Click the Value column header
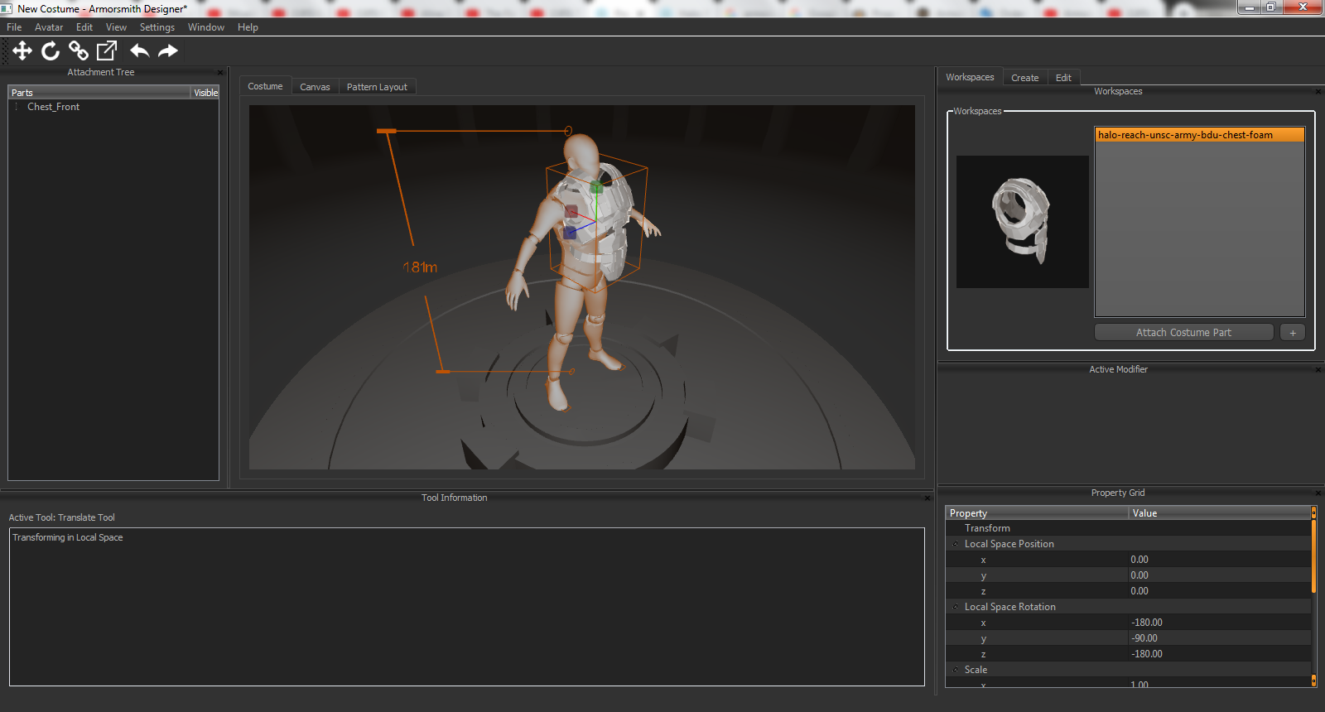The image size is (1325, 712). [x=1220, y=513]
